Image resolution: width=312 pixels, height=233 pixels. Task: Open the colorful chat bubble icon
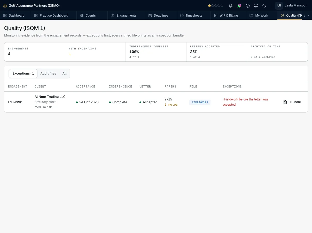tap(239, 5)
